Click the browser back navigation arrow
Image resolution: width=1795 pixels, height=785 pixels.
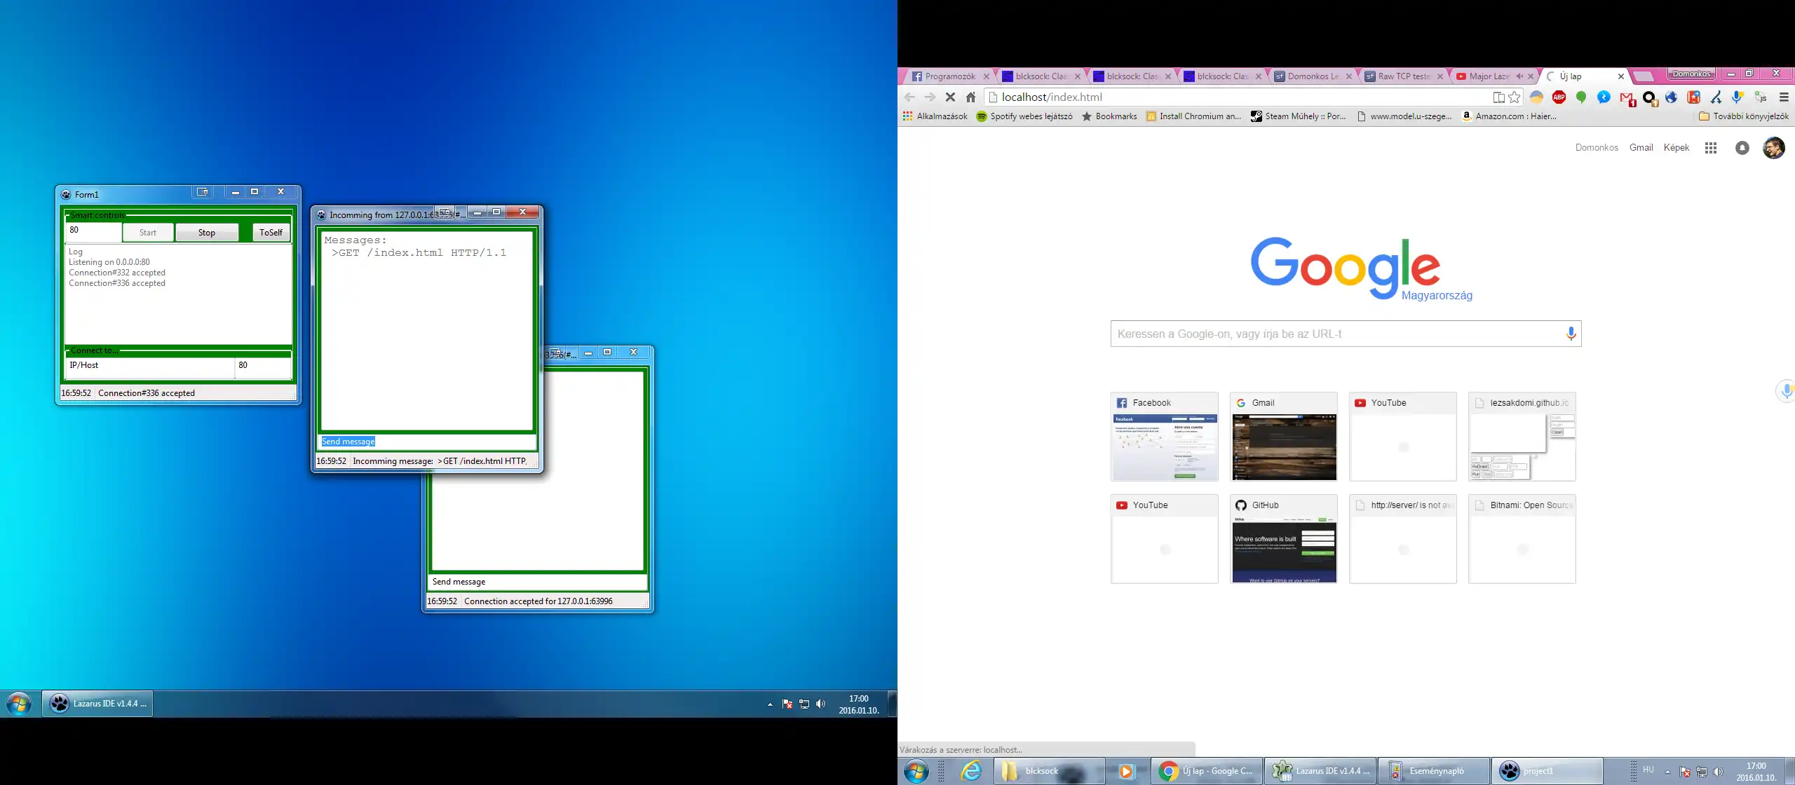pos(912,96)
